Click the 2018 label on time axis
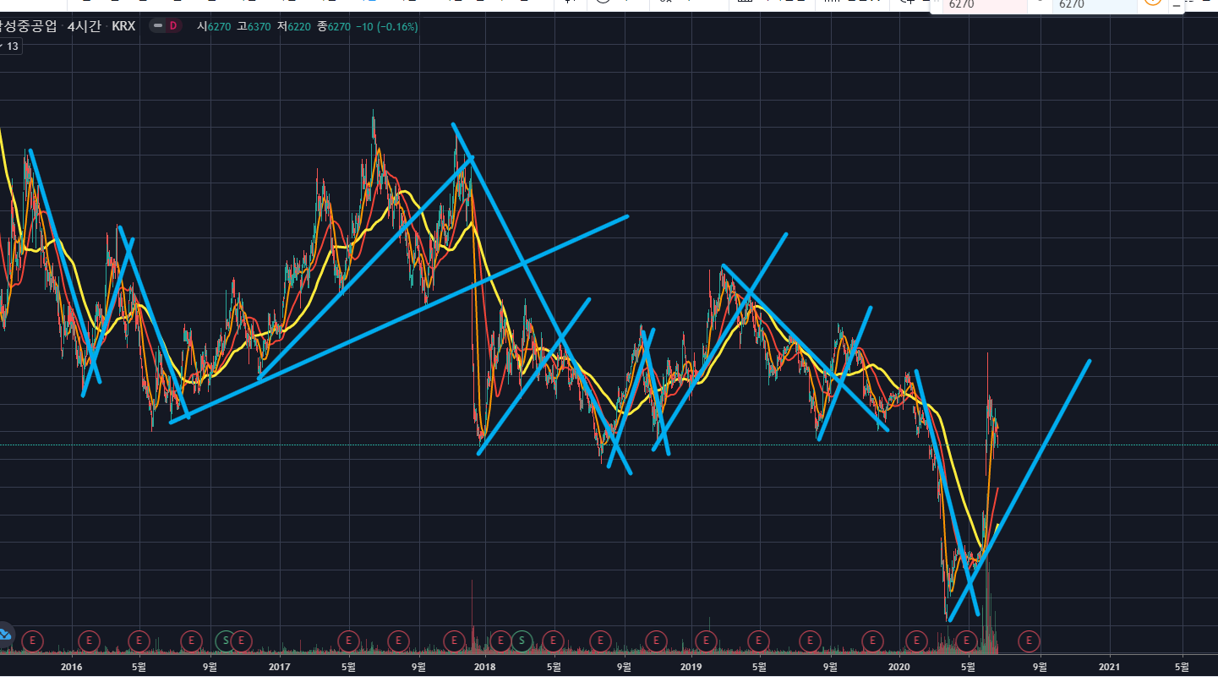The height and width of the screenshot is (682, 1218). coord(485,667)
